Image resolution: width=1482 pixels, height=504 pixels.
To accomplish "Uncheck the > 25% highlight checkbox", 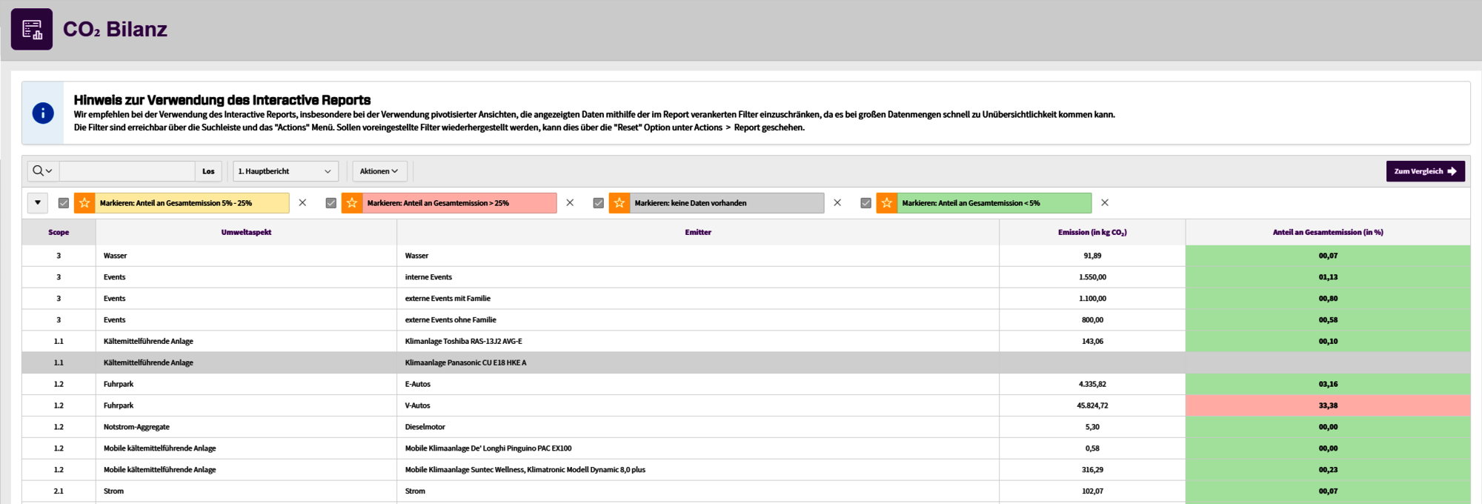I will coord(331,203).
